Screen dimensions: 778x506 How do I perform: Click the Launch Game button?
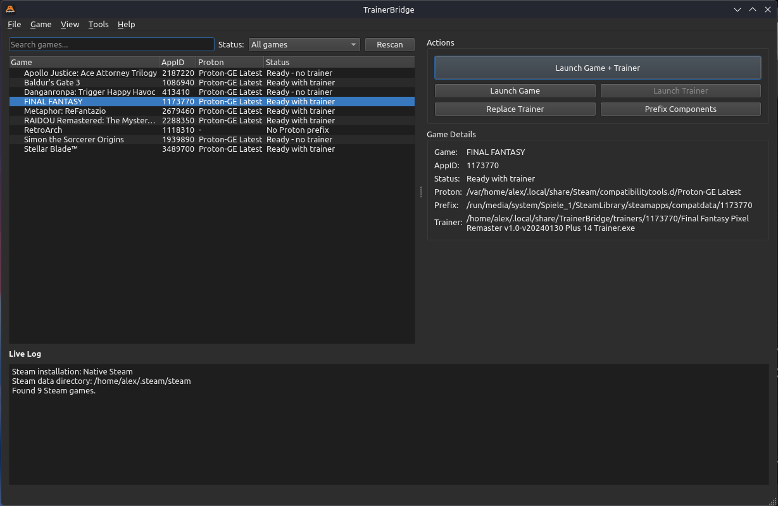pyautogui.click(x=515, y=90)
